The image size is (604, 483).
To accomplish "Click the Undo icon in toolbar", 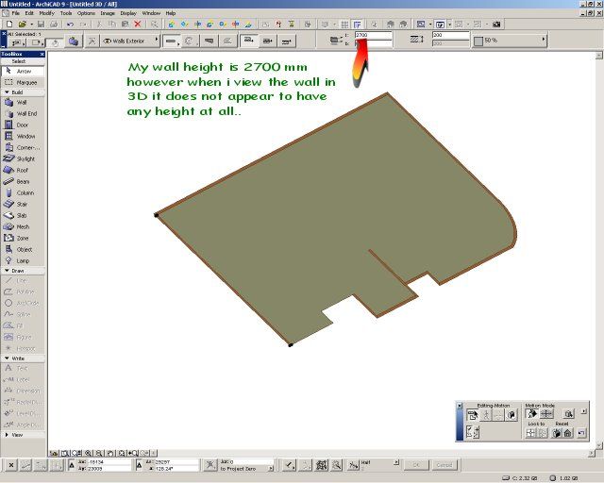I will (70, 25).
